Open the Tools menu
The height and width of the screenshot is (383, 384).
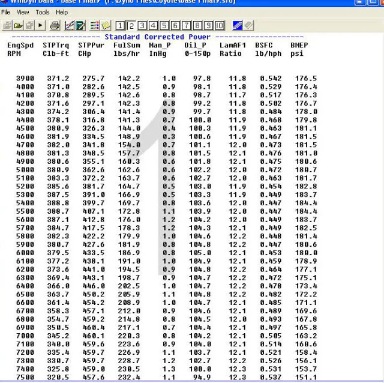coord(43,12)
